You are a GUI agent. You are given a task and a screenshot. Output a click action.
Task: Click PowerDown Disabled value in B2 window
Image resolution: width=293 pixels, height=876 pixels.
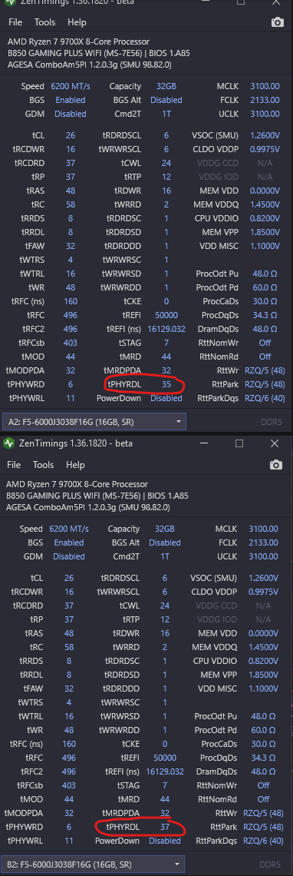pyautogui.click(x=165, y=841)
